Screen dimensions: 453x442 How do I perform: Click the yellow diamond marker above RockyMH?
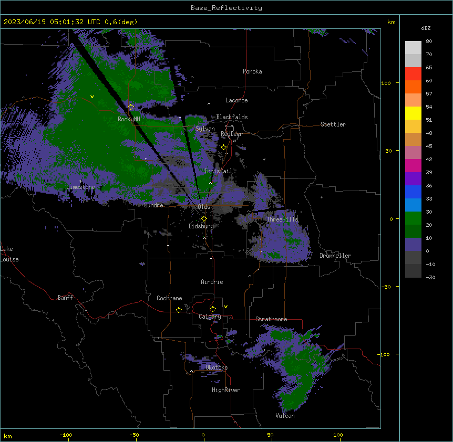point(131,107)
